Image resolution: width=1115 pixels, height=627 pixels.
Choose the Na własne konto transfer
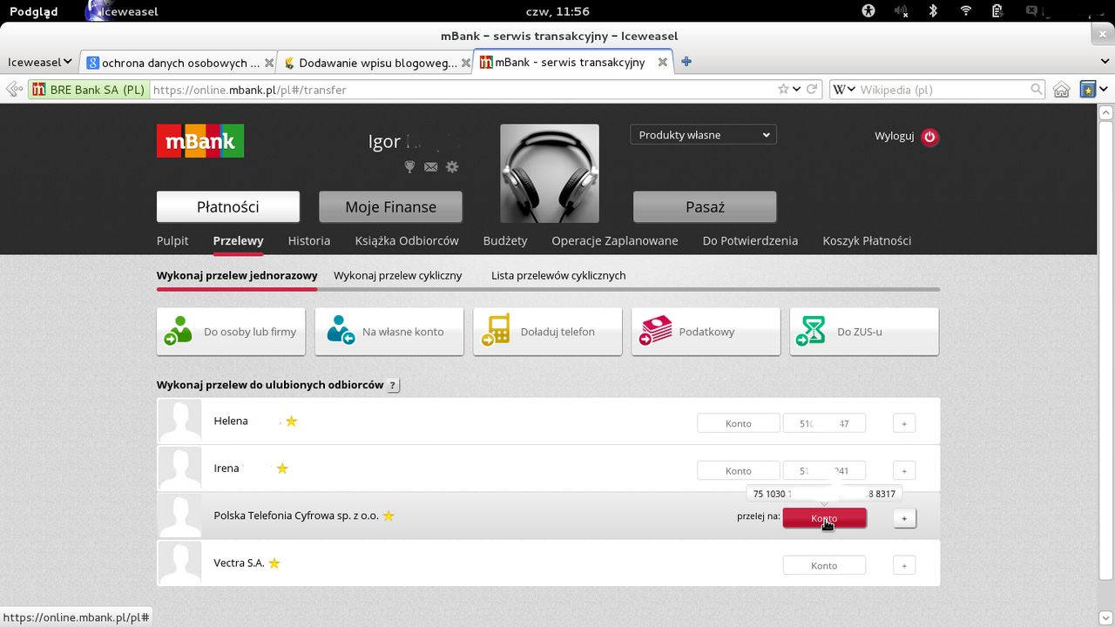click(x=389, y=332)
